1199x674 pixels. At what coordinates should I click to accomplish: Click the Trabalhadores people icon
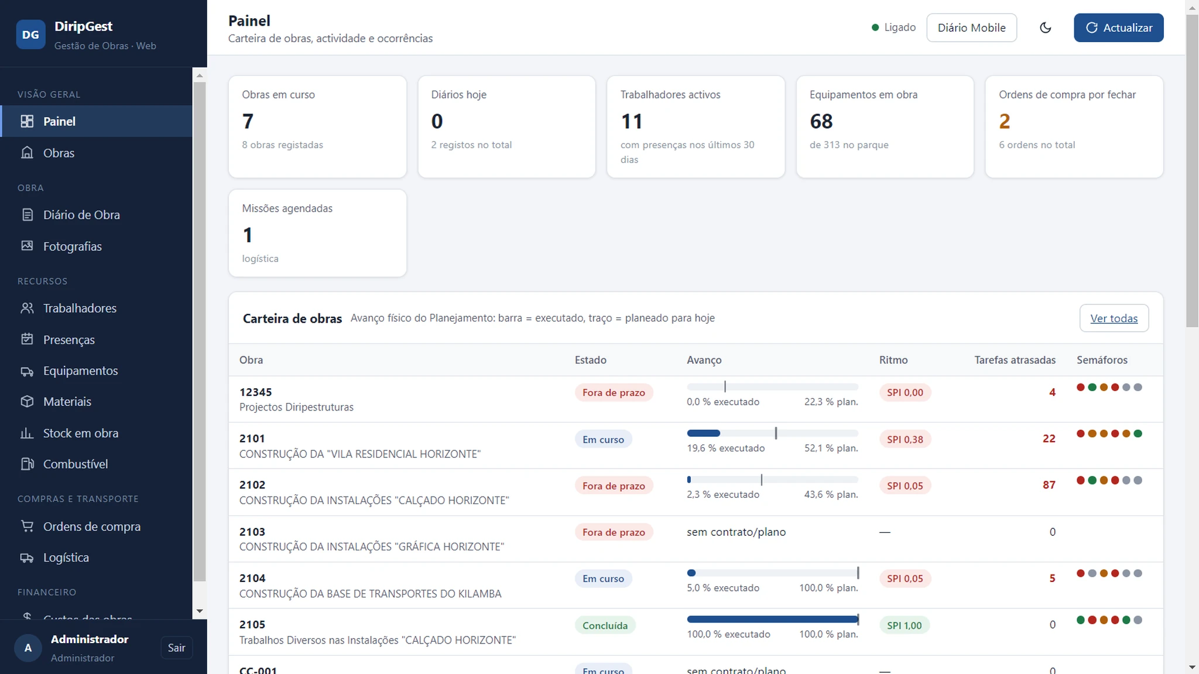27,308
